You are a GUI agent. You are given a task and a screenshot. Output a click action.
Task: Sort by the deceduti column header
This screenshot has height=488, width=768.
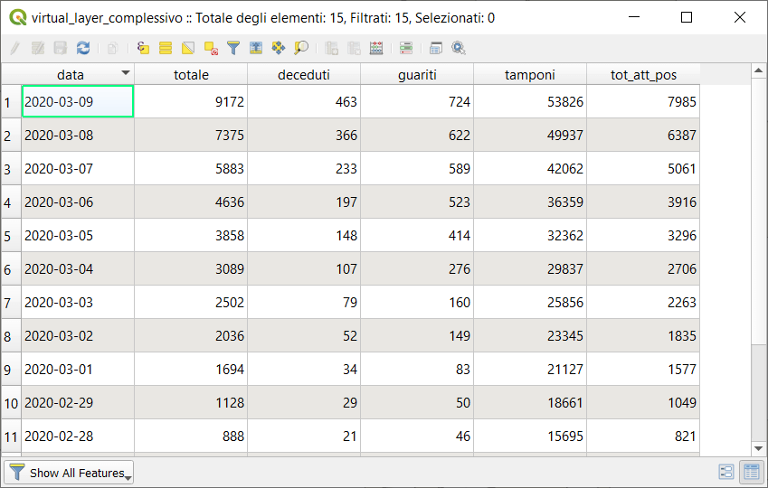click(x=303, y=75)
